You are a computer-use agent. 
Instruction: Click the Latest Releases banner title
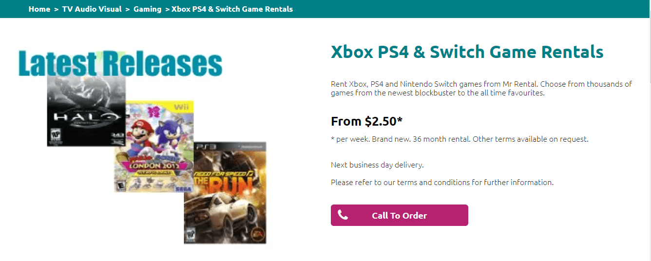pyautogui.click(x=120, y=64)
